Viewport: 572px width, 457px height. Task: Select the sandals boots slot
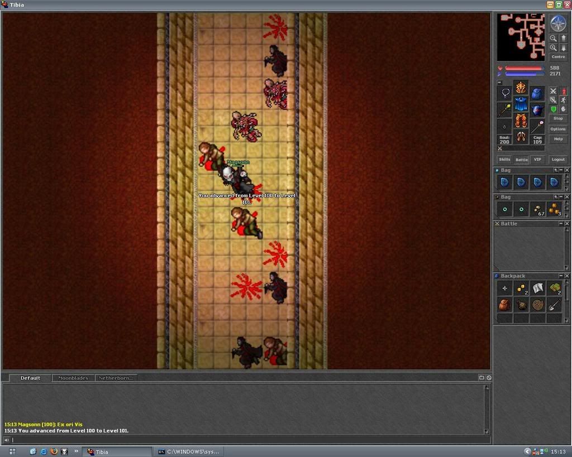tap(521, 137)
